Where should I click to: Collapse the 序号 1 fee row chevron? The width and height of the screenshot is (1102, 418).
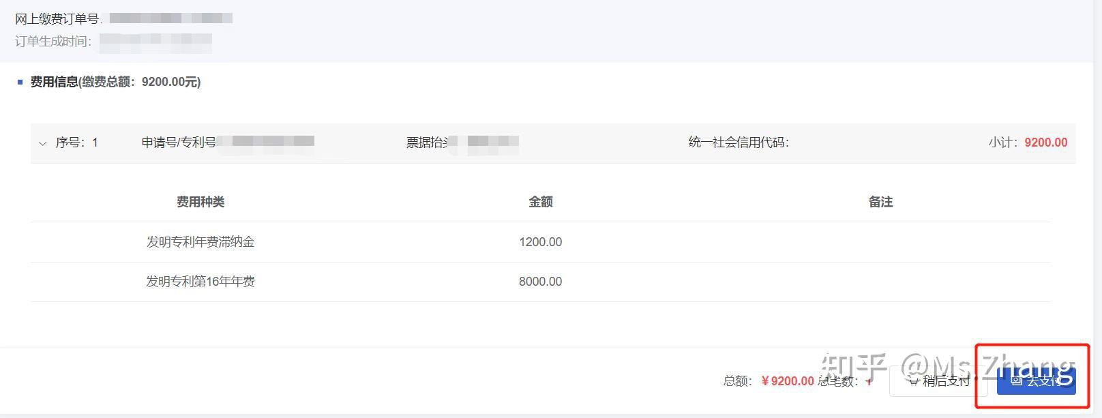43,143
